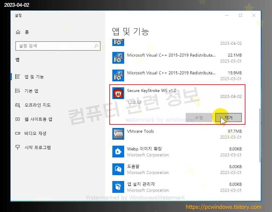Select the VMware Tools entry

[177, 134]
